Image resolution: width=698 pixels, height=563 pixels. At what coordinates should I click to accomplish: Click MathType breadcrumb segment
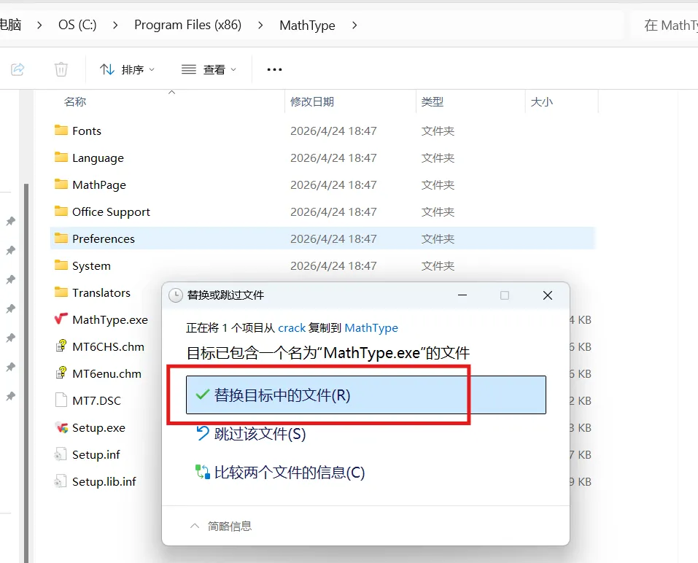point(307,26)
